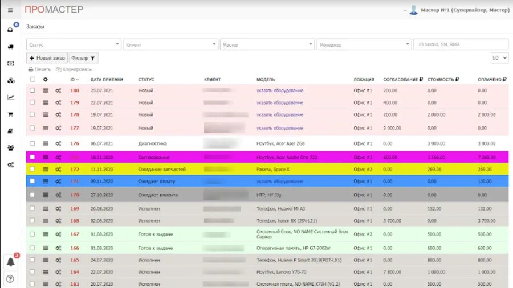513x288 pixels.
Task: Toggle the select-all checkbox in table header
Action: pyautogui.click(x=32, y=79)
